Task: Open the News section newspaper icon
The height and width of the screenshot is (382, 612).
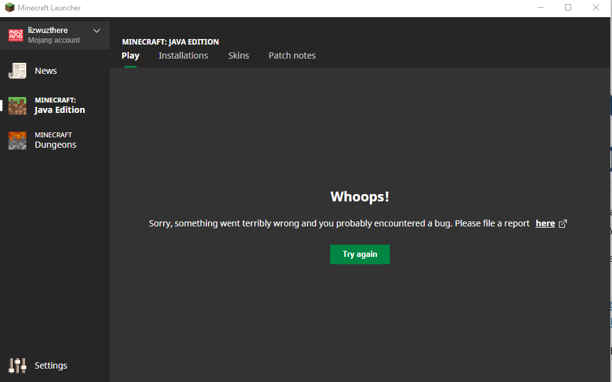Action: (18, 71)
